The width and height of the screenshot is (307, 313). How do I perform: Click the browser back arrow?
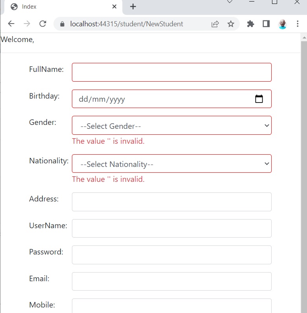coord(11,24)
